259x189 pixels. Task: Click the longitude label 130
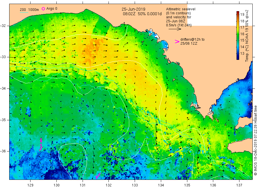pos(56,185)
